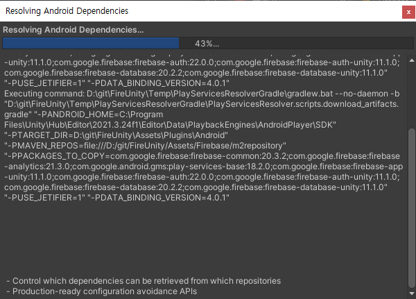The width and height of the screenshot is (416, 299).
Task: Click the '-PTARGET_DIR=D:\git\FireUnity\Assets\Plugins\Android' line
Action: click(x=116, y=135)
